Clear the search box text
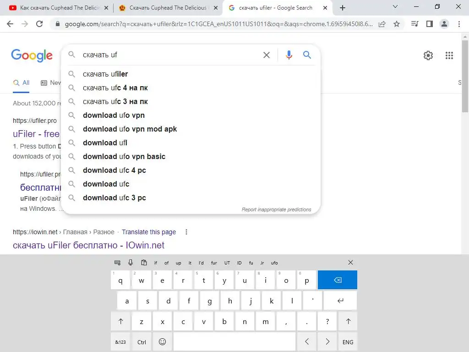The image size is (469, 352). 267,55
